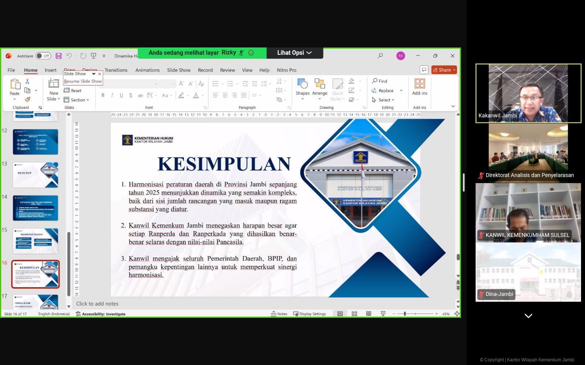Open the Section dropdown menu

[76, 100]
